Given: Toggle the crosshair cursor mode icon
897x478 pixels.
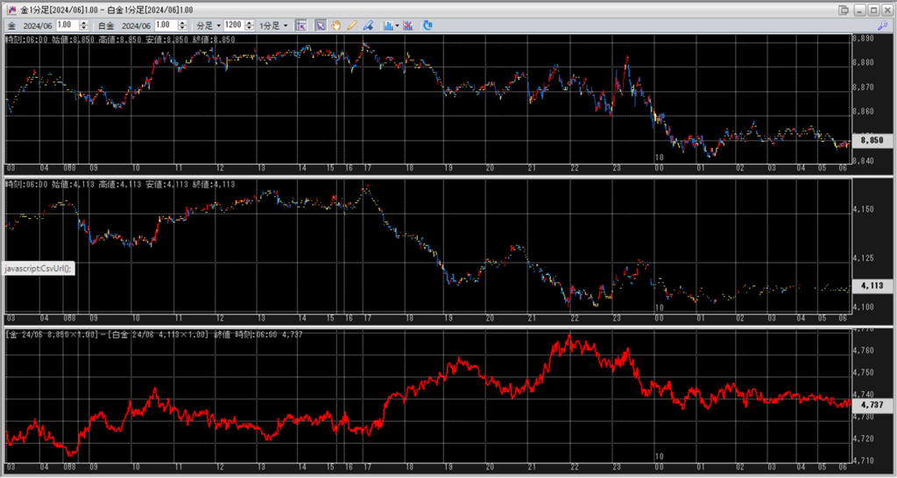Looking at the screenshot, I should 300,25.
